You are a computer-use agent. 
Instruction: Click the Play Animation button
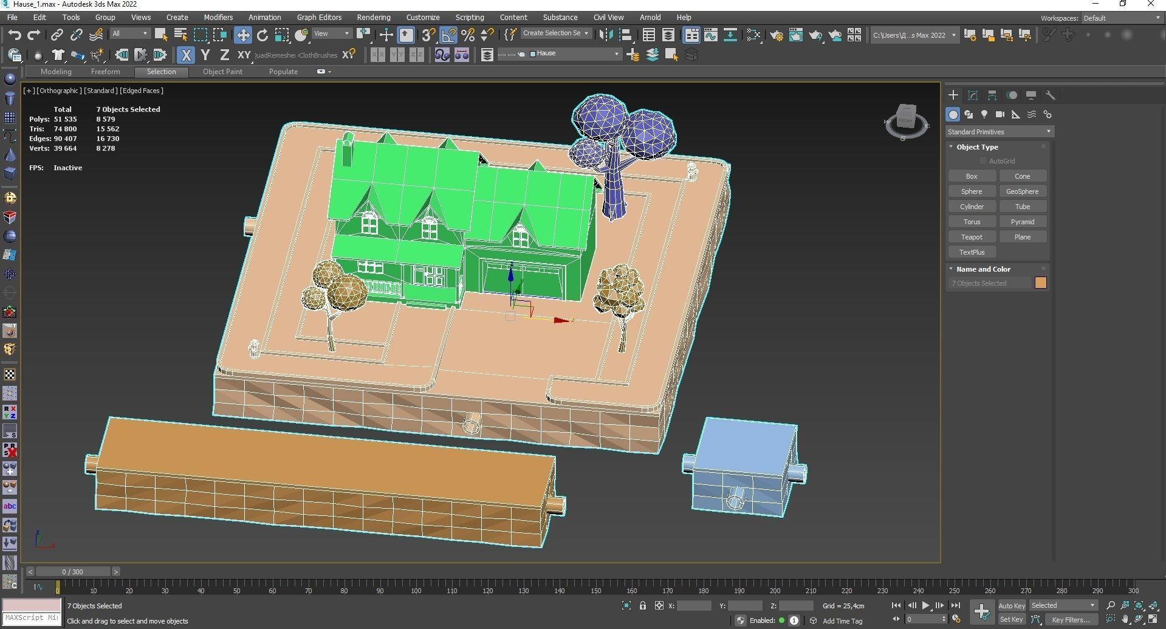pos(925,605)
